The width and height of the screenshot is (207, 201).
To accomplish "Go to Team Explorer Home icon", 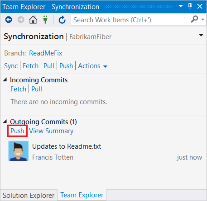I will 33,20.
